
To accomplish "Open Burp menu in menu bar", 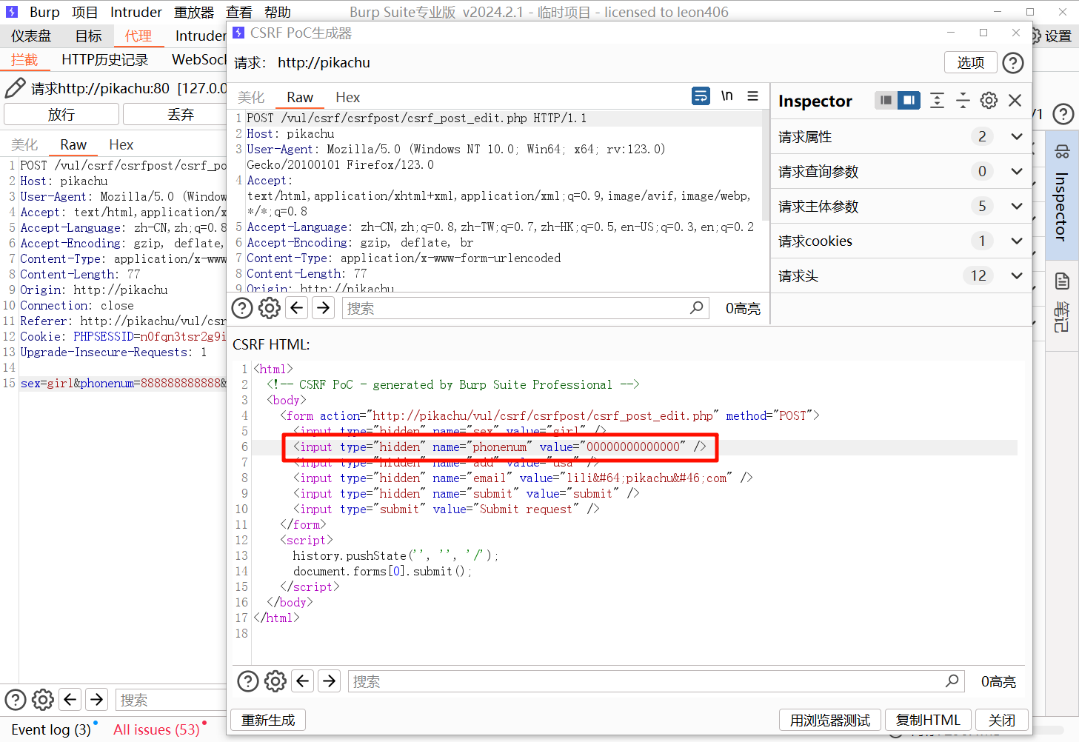I will (44, 13).
